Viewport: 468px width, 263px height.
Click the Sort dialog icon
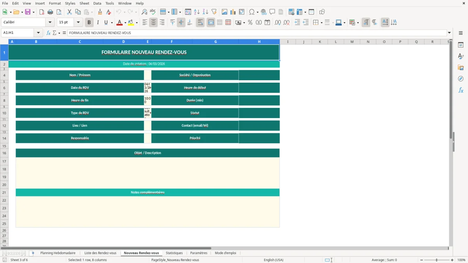point(188,12)
